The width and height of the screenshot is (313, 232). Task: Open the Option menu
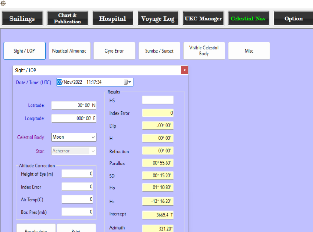click(293, 19)
